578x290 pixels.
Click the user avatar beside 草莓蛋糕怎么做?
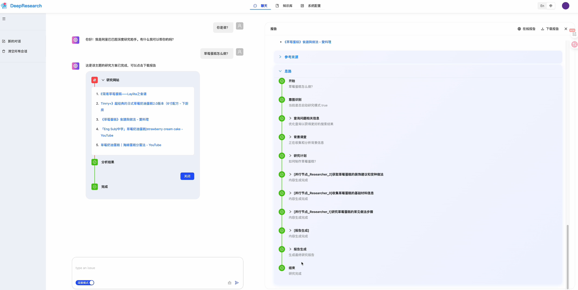(240, 52)
